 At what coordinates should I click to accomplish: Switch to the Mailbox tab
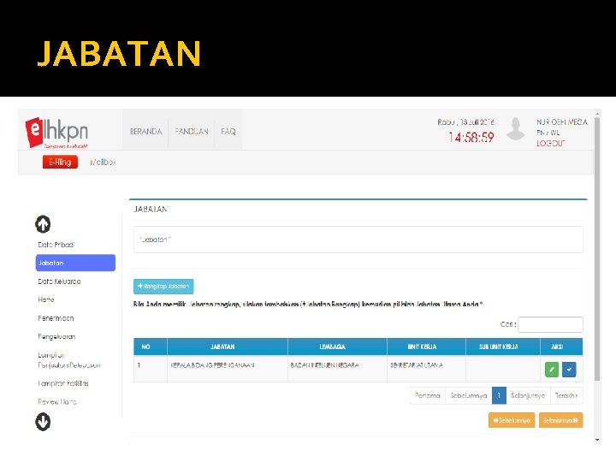coord(103,162)
